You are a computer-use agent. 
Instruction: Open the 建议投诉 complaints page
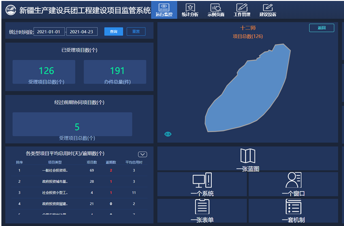click(x=268, y=10)
